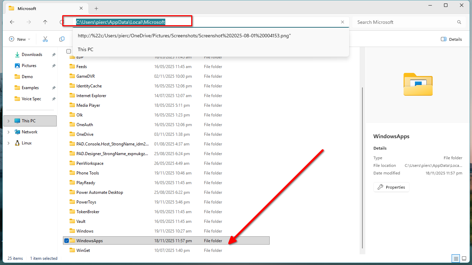This screenshot has height=265, width=472.
Task: Expand This PC in the navigation pane
Action: 8,121
